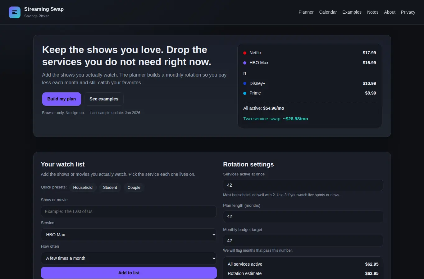The image size is (424, 279).
Task: Click the Two-service swap savings text
Action: click(x=276, y=119)
